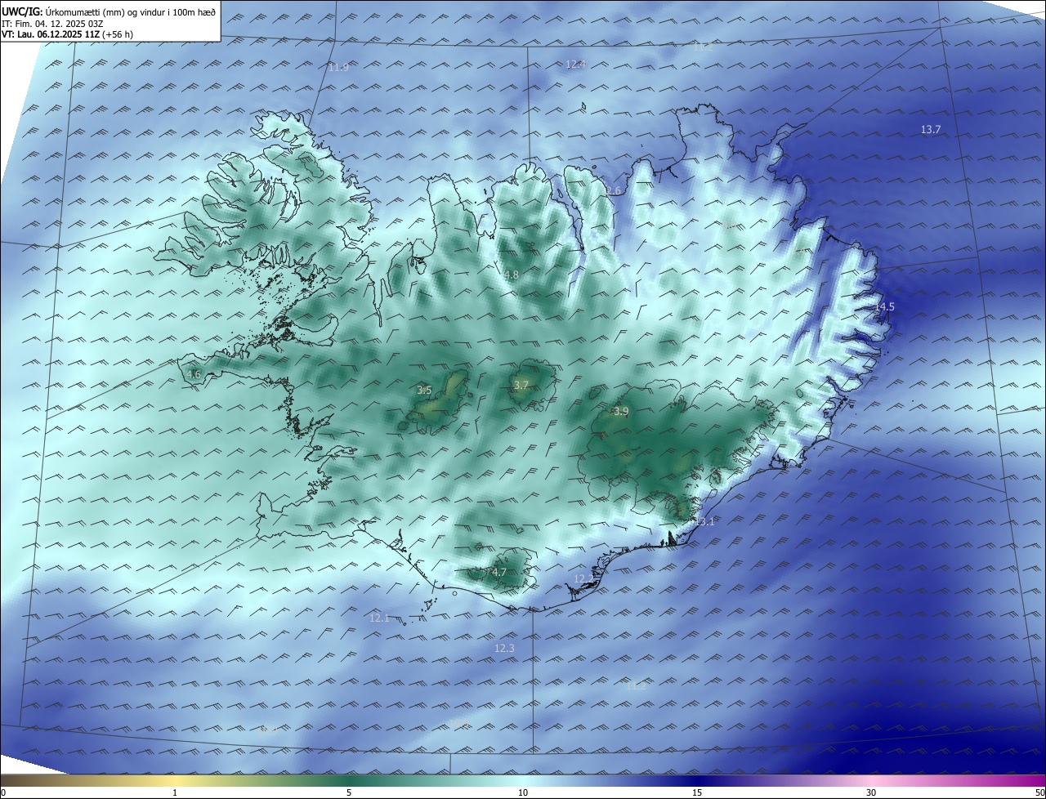
Task: Click the 3.9 value label
Action: coord(621,412)
